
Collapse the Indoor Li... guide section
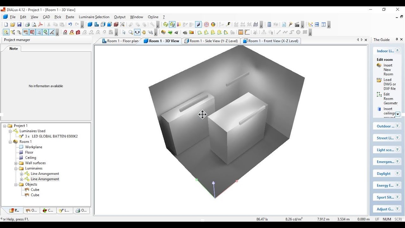click(x=397, y=51)
